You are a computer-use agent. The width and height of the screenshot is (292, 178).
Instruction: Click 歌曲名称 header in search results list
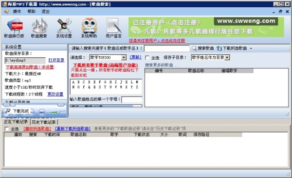[x=196, y=71]
